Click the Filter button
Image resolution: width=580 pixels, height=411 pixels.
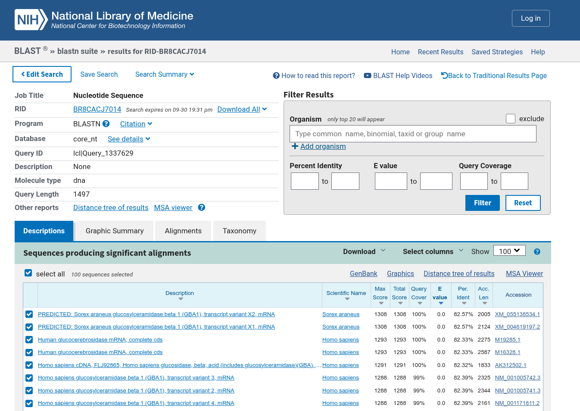[x=483, y=203]
